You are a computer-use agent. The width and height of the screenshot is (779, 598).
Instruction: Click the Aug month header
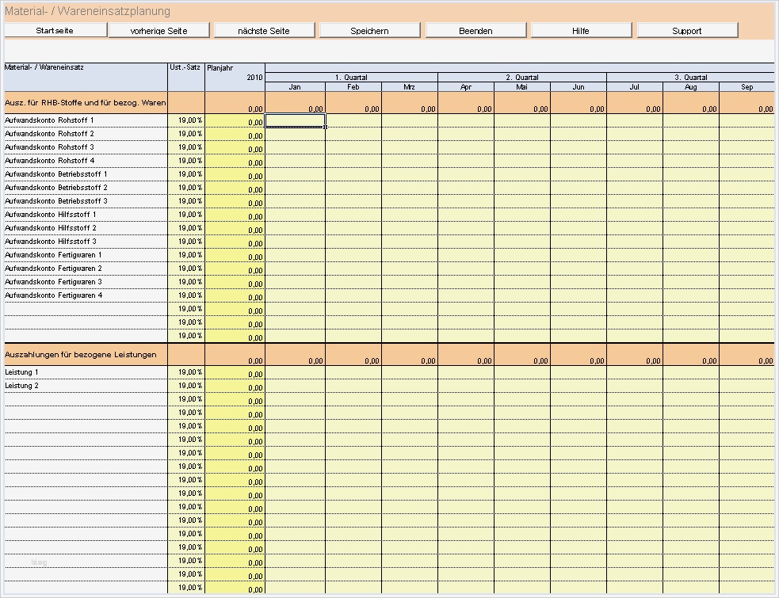coord(691,87)
